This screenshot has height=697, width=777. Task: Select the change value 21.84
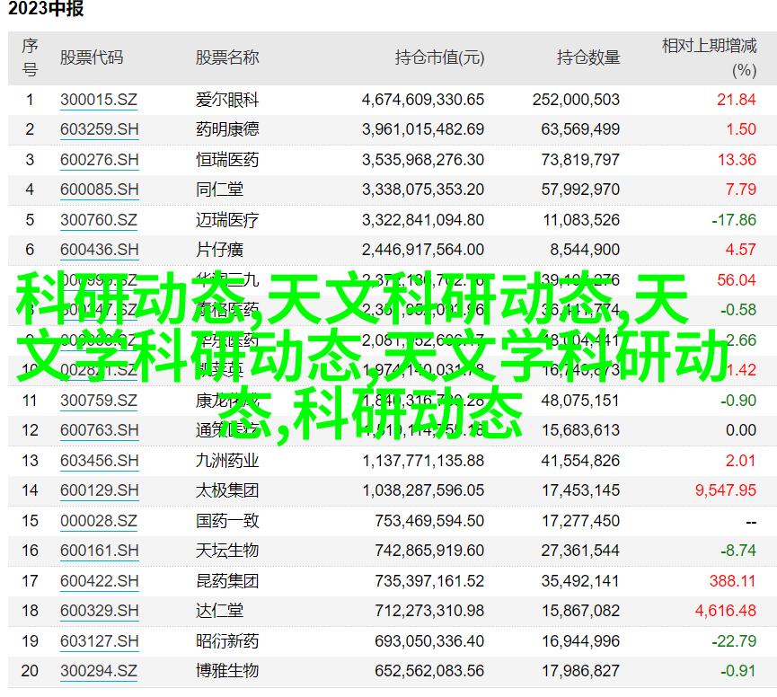pyautogui.click(x=737, y=100)
